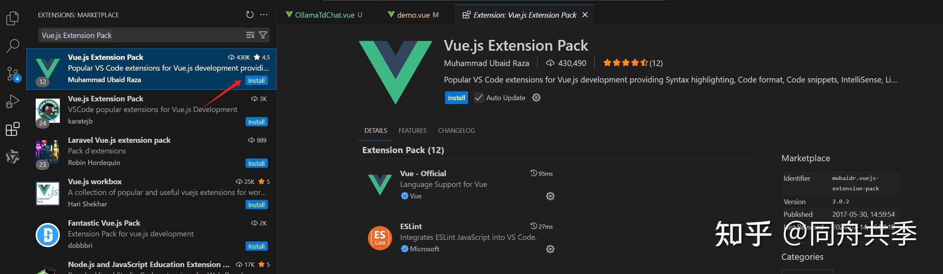Open the extensions filter options
The image size is (943, 274).
coord(263,35)
